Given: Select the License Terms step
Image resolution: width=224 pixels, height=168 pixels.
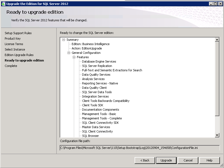Looking at the screenshot, I should [14, 44].
